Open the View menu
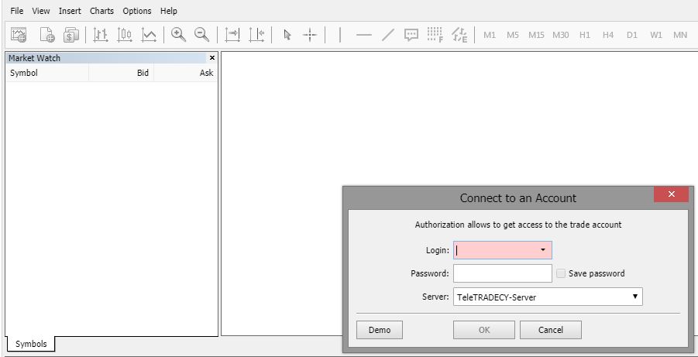 point(41,11)
